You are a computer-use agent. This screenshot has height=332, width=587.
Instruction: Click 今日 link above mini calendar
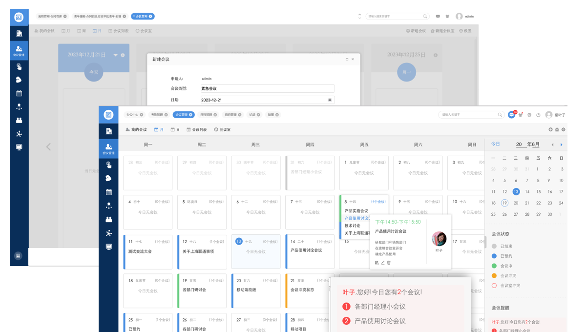496,144
